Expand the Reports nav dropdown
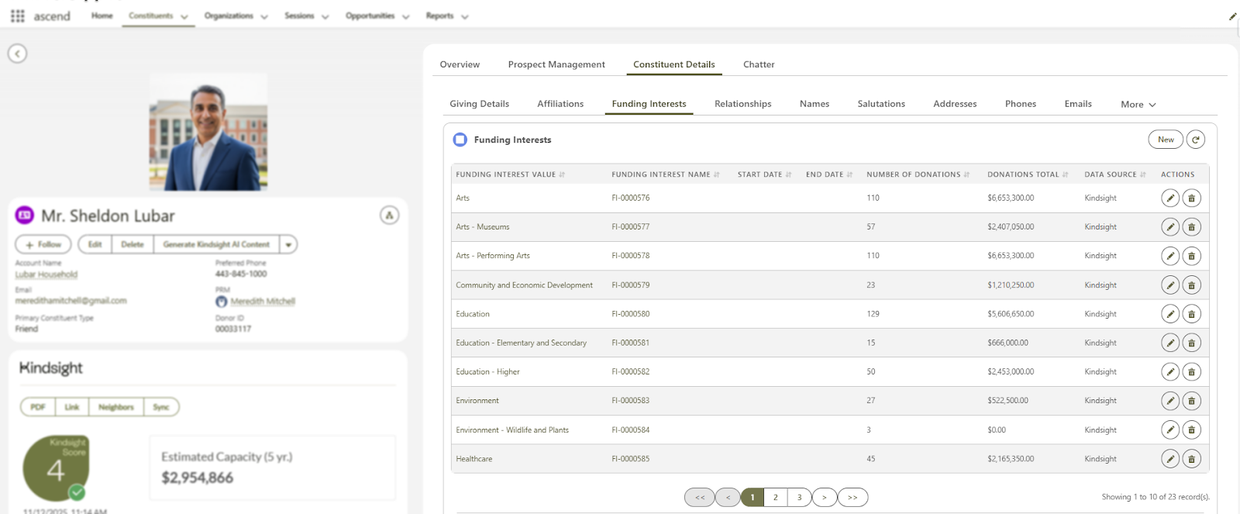The width and height of the screenshot is (1240, 514). tap(464, 16)
